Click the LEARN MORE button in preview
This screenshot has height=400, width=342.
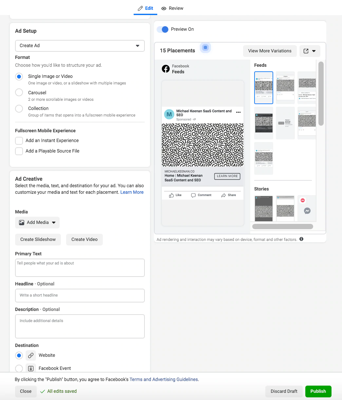227,176
